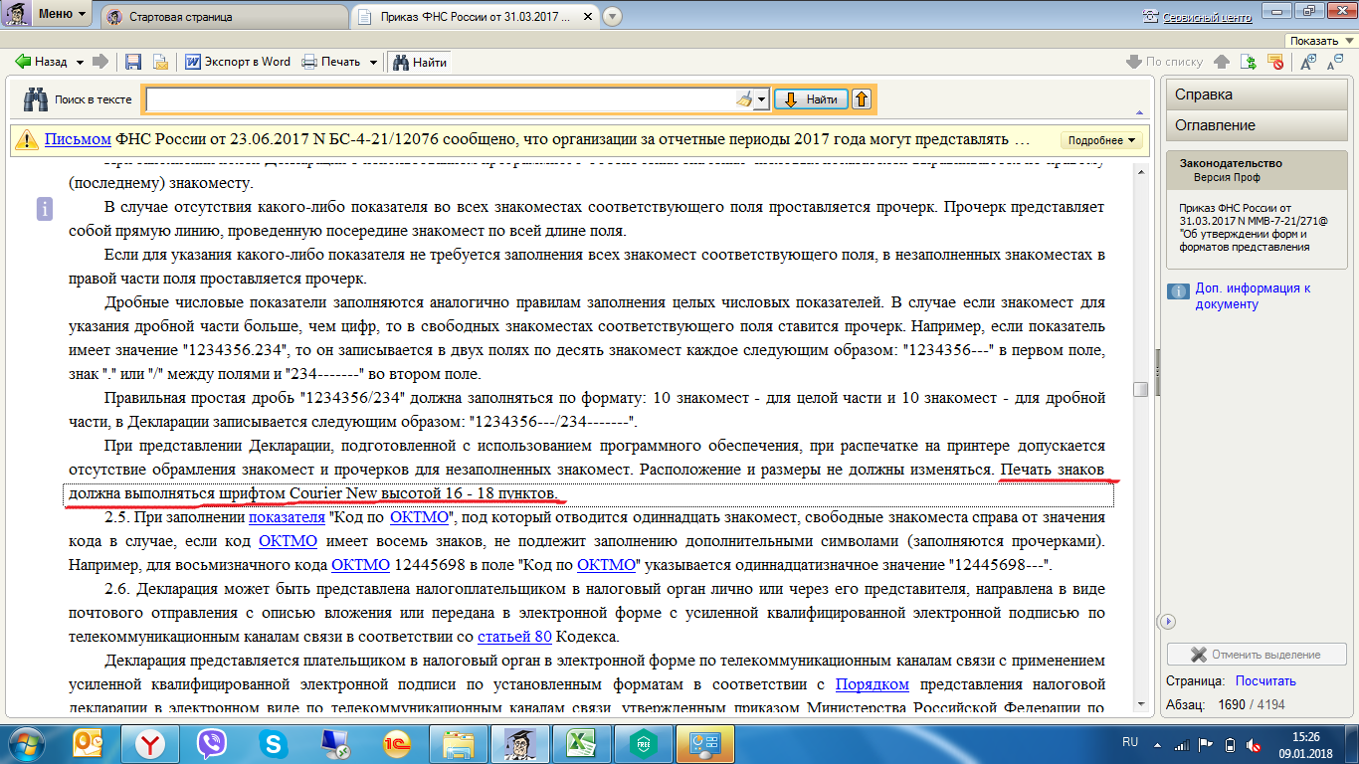Click the RU language indicator in the tray
1359x764 pixels.
click(1129, 742)
